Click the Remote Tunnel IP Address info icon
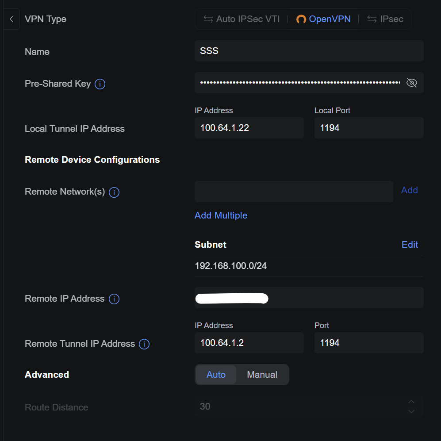Image resolution: width=441 pixels, height=441 pixels. click(144, 344)
